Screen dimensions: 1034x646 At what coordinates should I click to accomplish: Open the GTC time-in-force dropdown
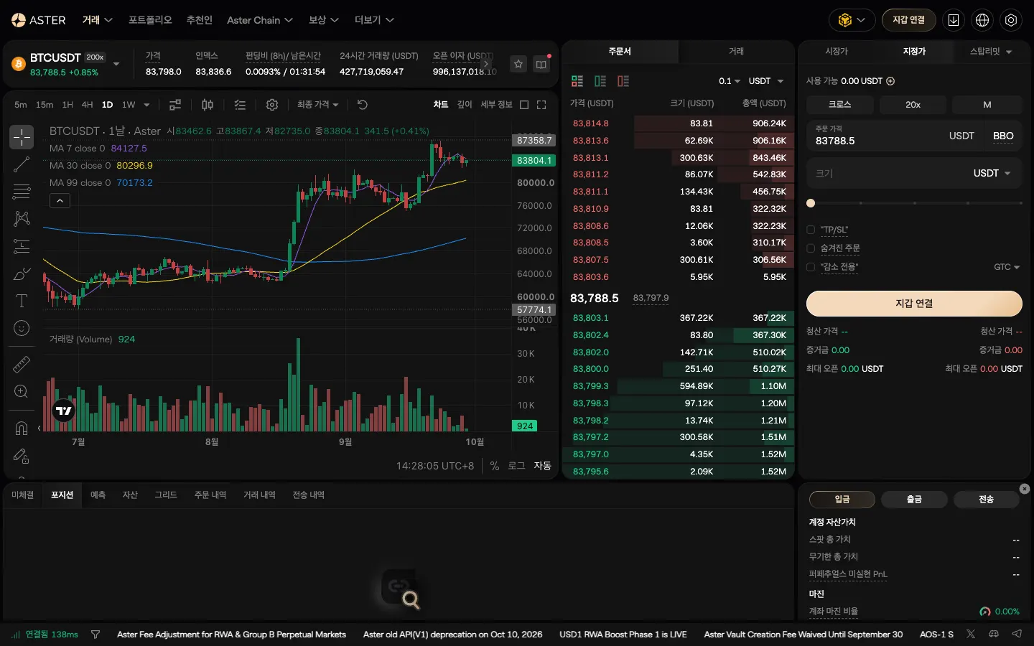(x=1007, y=267)
